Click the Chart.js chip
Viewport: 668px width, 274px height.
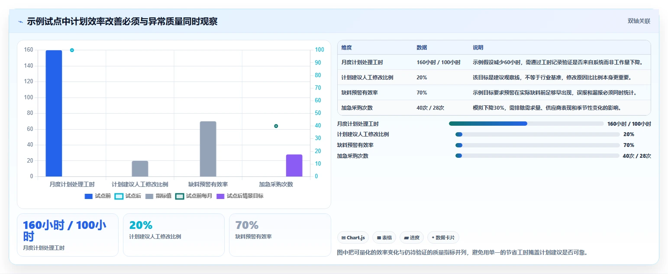[353, 238]
